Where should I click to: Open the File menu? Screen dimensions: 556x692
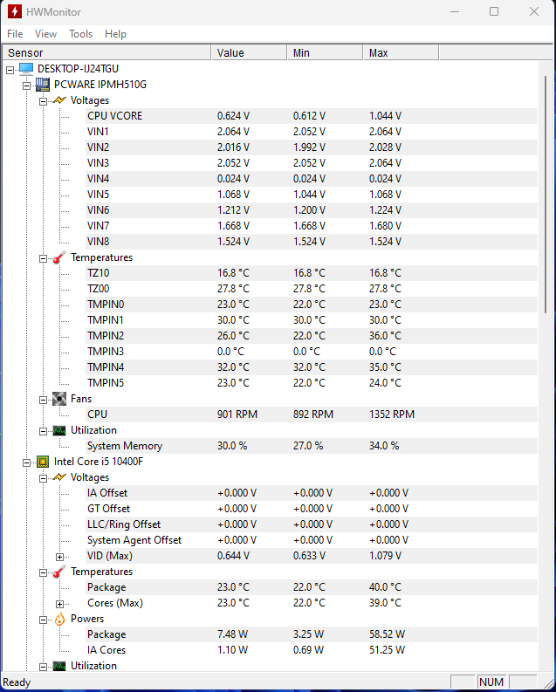pyautogui.click(x=15, y=34)
